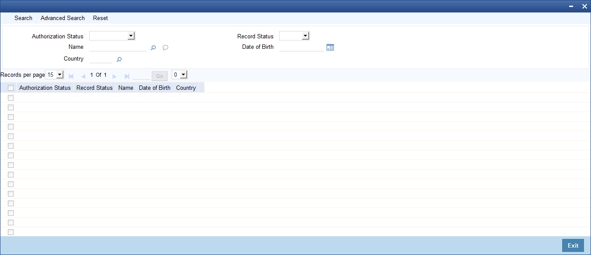Tick the fourth row checkbox

click(10, 126)
